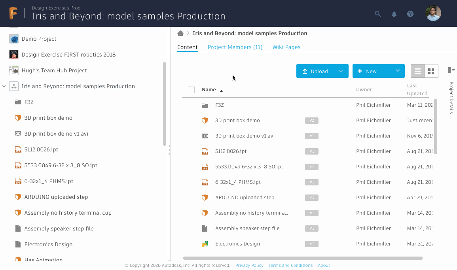Open the Privacy Policy link
The image size is (457, 270).
coord(249,265)
